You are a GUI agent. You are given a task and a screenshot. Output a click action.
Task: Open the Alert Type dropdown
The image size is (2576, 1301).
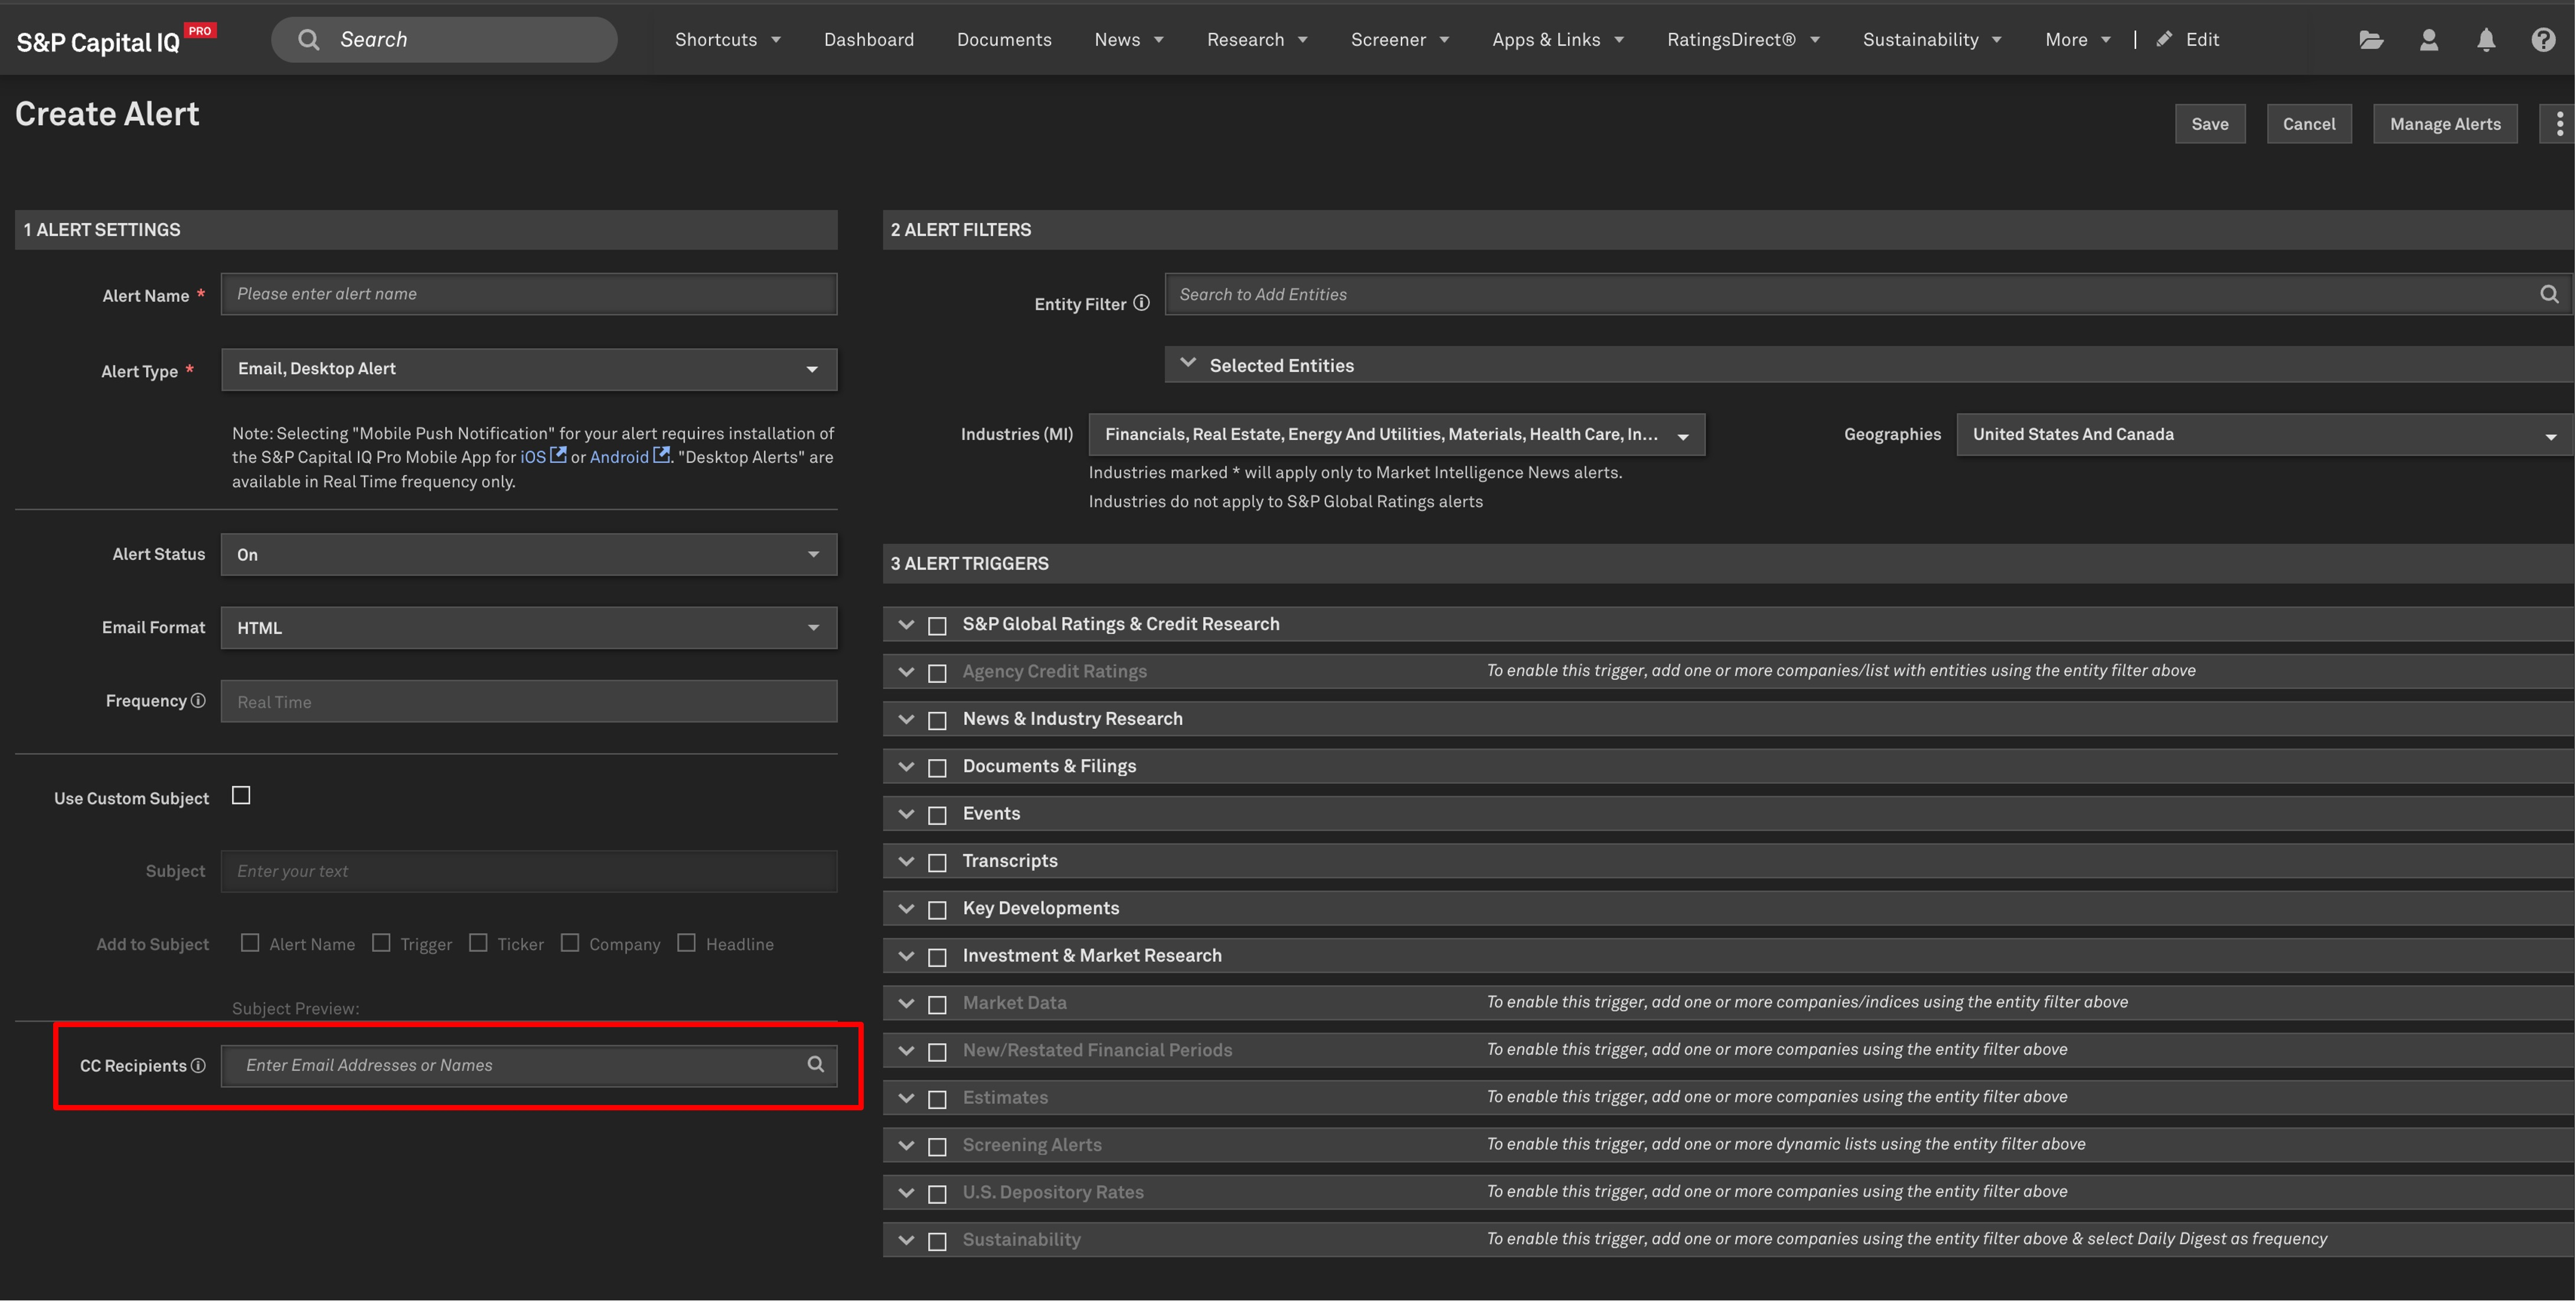click(529, 369)
